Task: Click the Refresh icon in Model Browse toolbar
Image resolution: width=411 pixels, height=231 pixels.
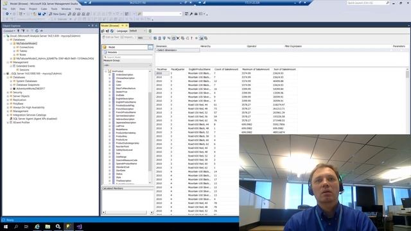Action: point(112,31)
